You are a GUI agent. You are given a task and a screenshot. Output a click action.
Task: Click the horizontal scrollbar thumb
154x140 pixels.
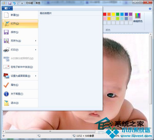[x=50, y=131]
